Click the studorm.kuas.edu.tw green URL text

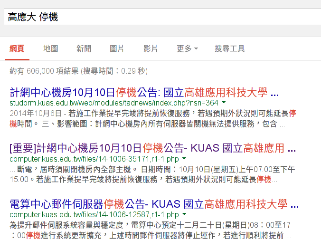[x=114, y=103]
